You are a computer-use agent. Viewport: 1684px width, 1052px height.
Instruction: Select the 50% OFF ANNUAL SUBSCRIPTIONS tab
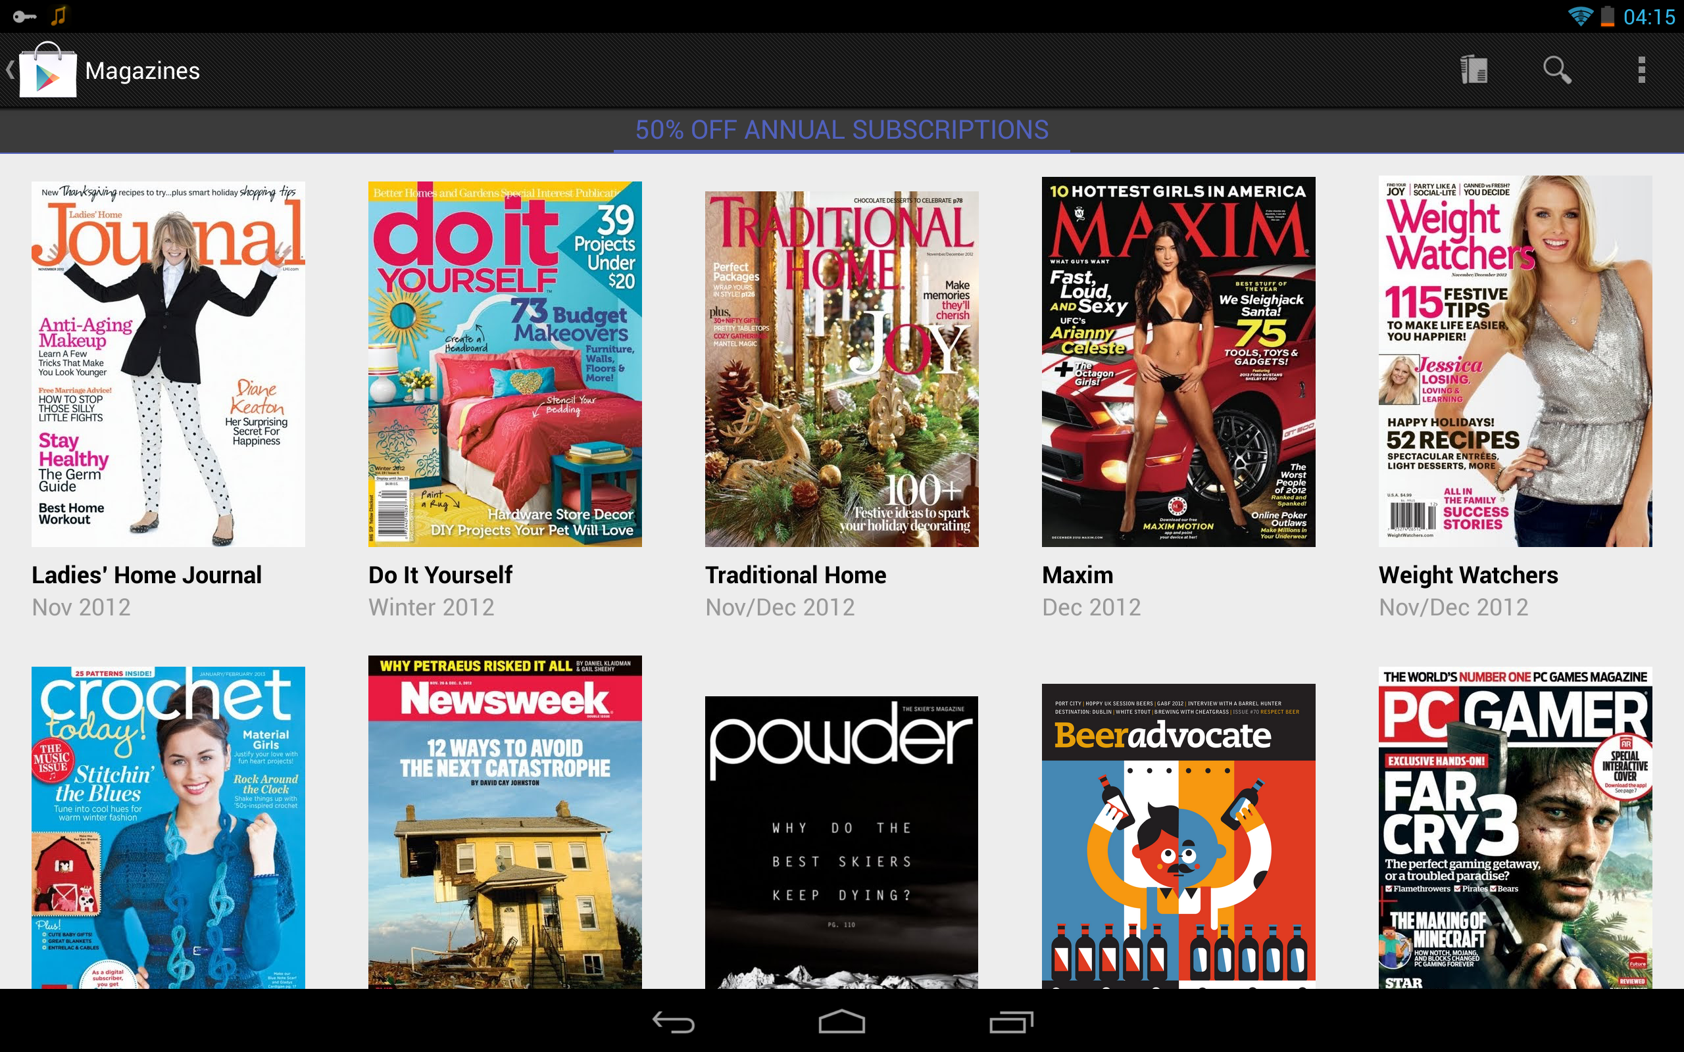(x=841, y=130)
